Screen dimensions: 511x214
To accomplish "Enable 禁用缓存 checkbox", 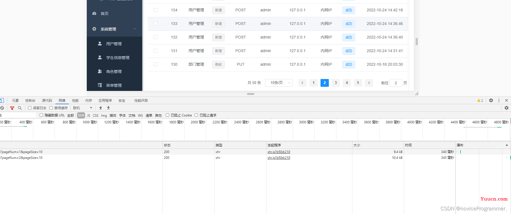I will click(x=51, y=108).
